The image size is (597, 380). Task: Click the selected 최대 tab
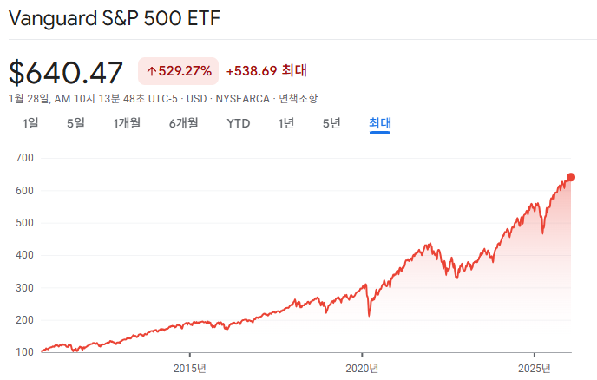point(380,123)
